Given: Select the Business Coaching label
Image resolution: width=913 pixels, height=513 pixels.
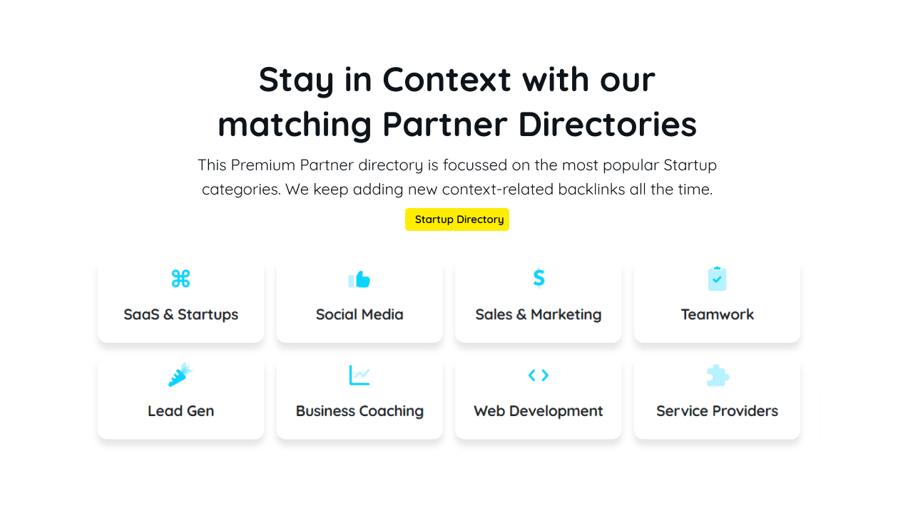Looking at the screenshot, I should tap(359, 411).
